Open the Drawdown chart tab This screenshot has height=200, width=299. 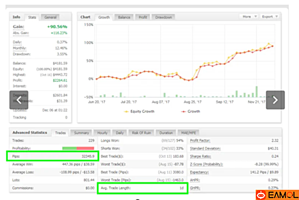(x=163, y=17)
